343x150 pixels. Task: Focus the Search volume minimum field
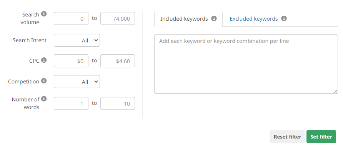[x=71, y=18]
